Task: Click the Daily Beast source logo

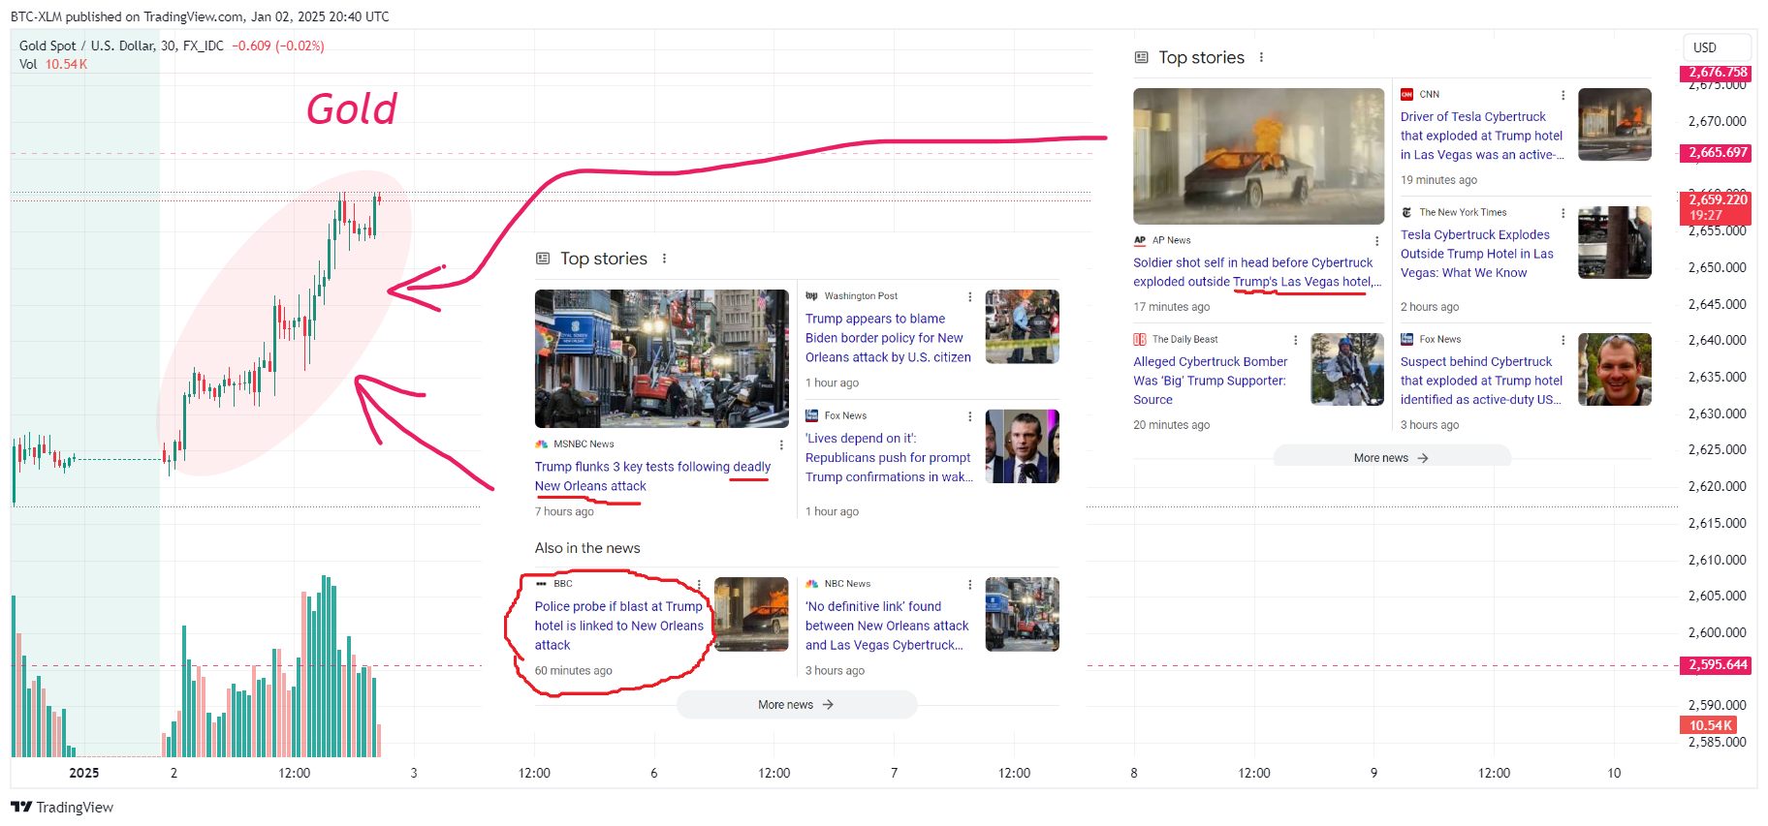Action: coord(1140,339)
